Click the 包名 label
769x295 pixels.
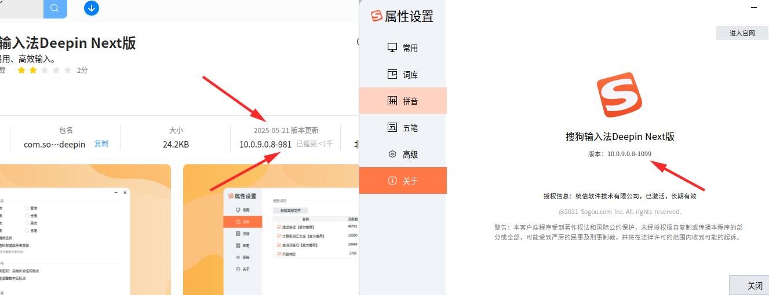click(66, 131)
